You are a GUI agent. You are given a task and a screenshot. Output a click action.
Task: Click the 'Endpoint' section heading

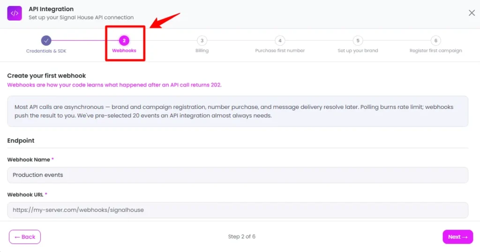21,141
